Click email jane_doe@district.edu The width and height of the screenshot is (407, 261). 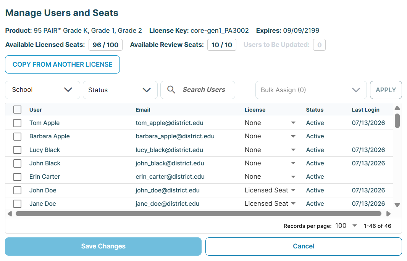[168, 204]
